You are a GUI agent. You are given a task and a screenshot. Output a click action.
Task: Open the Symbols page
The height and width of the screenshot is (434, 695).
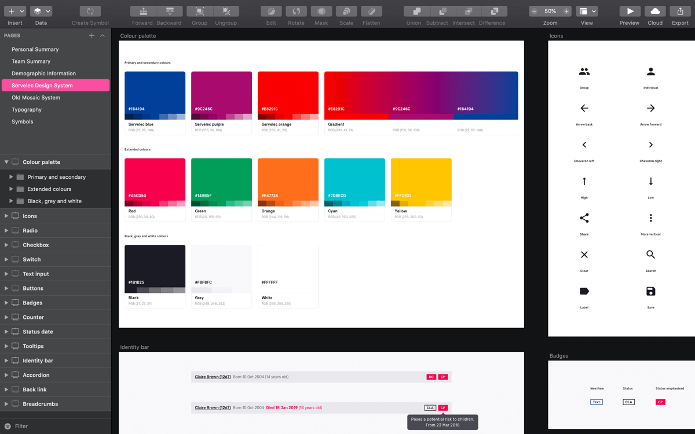click(x=56, y=122)
